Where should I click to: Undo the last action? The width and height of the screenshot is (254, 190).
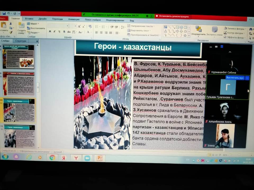pos(8,13)
